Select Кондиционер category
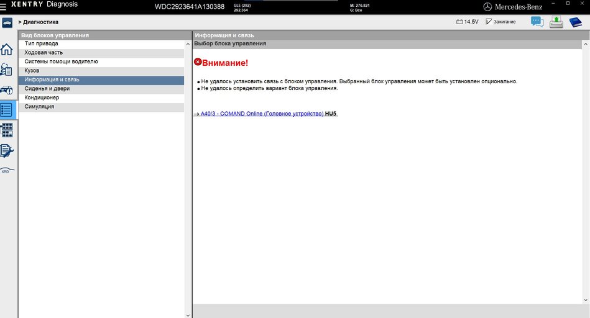The image size is (590, 318). 101,98
